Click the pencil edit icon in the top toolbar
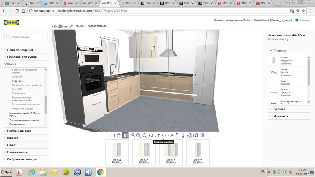Screen dimensions: 315x177 pyautogui.click(x=72, y=26)
